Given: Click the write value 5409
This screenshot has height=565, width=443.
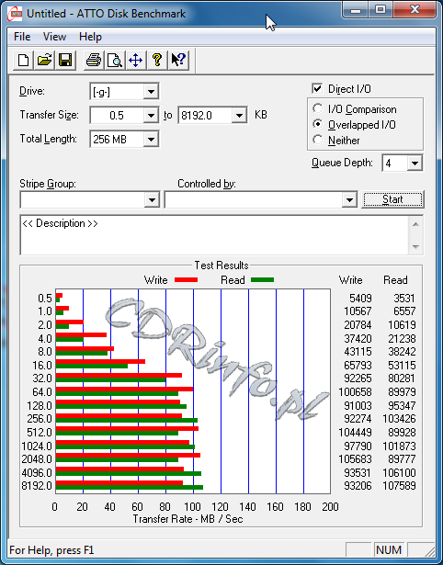Looking at the screenshot, I should [x=360, y=299].
